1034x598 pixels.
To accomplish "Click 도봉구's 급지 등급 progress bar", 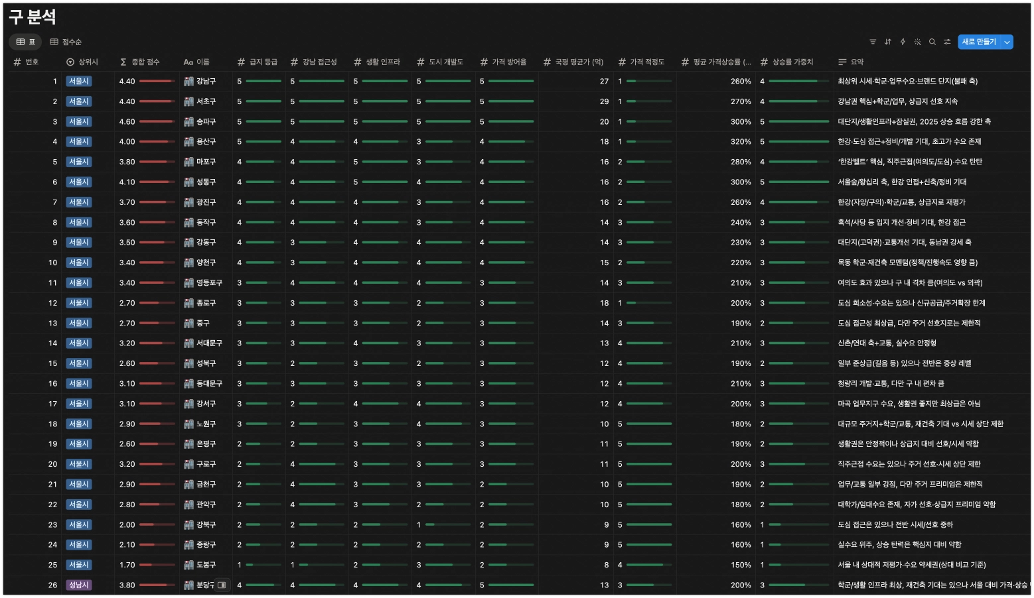I will click(x=263, y=566).
